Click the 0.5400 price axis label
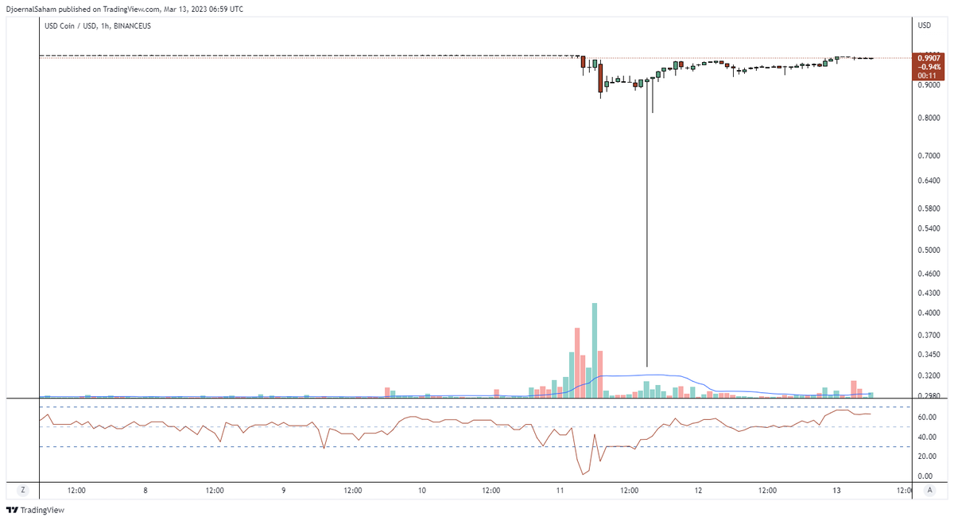This screenshot has height=521, width=954. pos(929,228)
